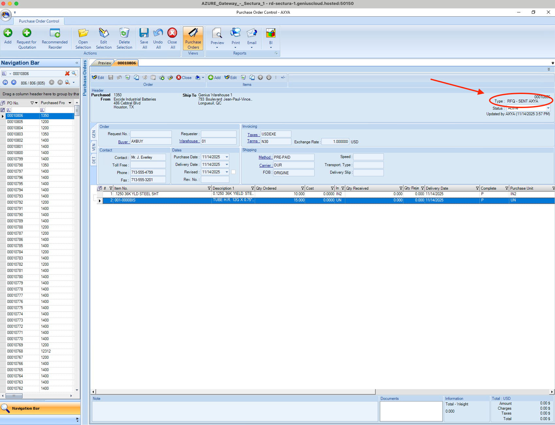Click the Carrier link
The image size is (555, 425).
265,165
